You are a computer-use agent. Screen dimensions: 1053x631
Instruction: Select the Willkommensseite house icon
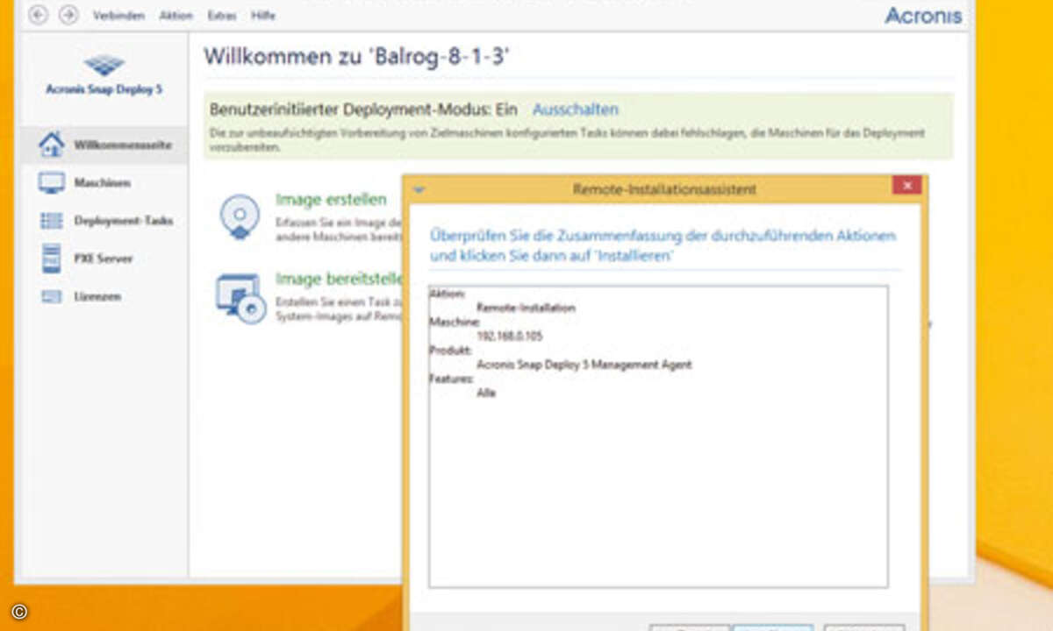pos(52,145)
